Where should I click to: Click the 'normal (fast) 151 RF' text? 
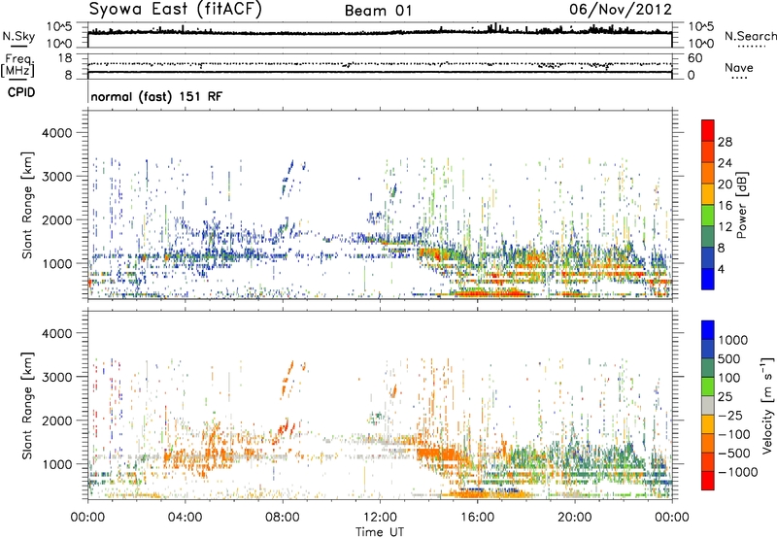(156, 96)
